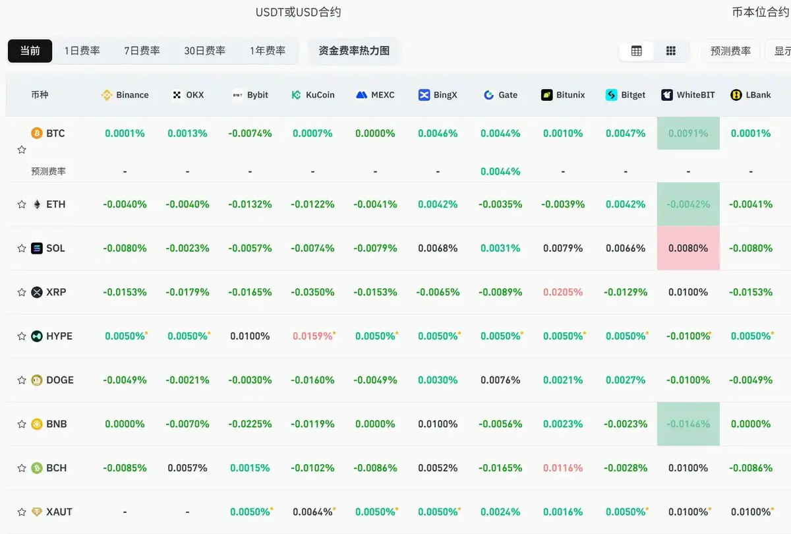Click the Bybit exchange logo
Viewport: 791px width, 534px height.
tap(237, 95)
